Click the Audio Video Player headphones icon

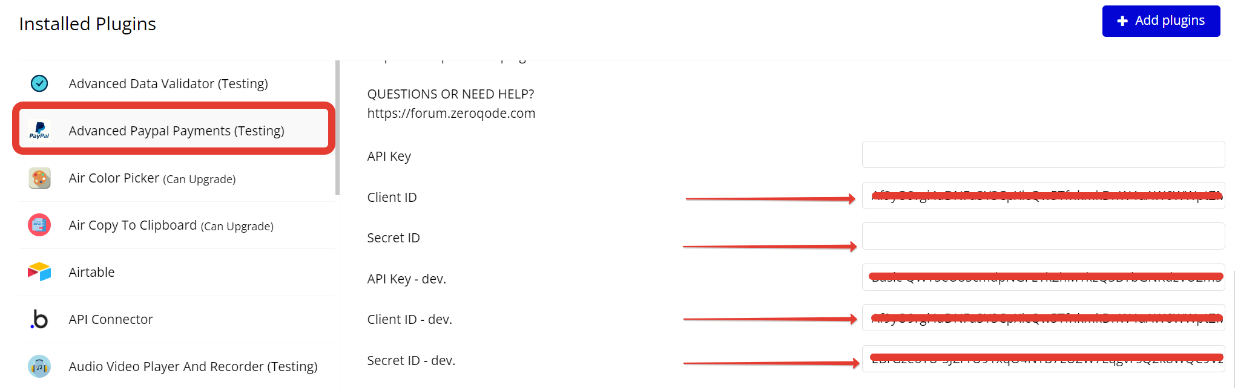point(39,366)
